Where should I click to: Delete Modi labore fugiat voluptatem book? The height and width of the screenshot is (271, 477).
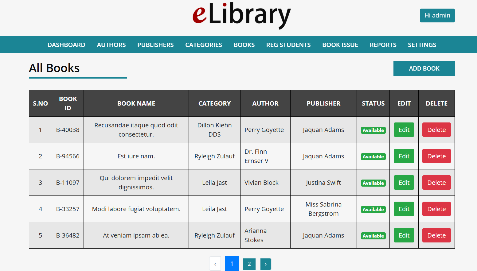point(436,209)
